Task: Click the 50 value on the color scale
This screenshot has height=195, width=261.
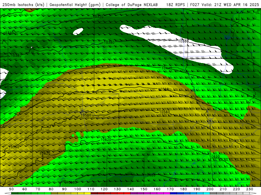Action: pos(11,189)
